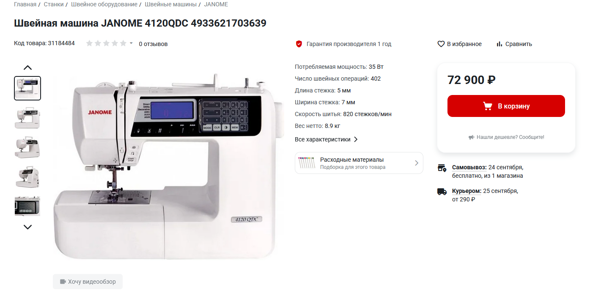Open rating dropdown arrow next to stars
Image resolution: width=601 pixels, height=293 pixels.
[131, 43]
